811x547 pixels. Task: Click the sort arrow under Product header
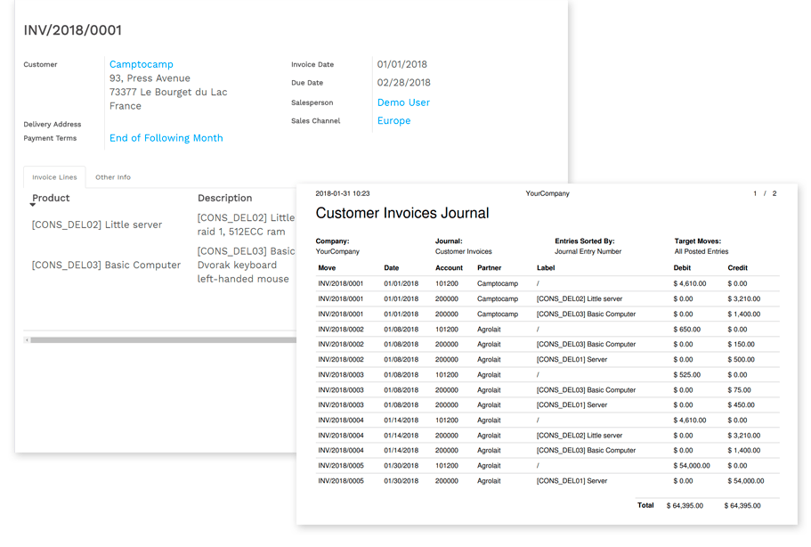pos(33,206)
